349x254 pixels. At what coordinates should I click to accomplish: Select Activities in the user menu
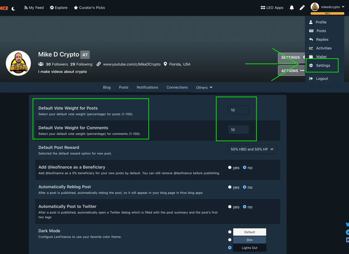pyautogui.click(x=324, y=48)
